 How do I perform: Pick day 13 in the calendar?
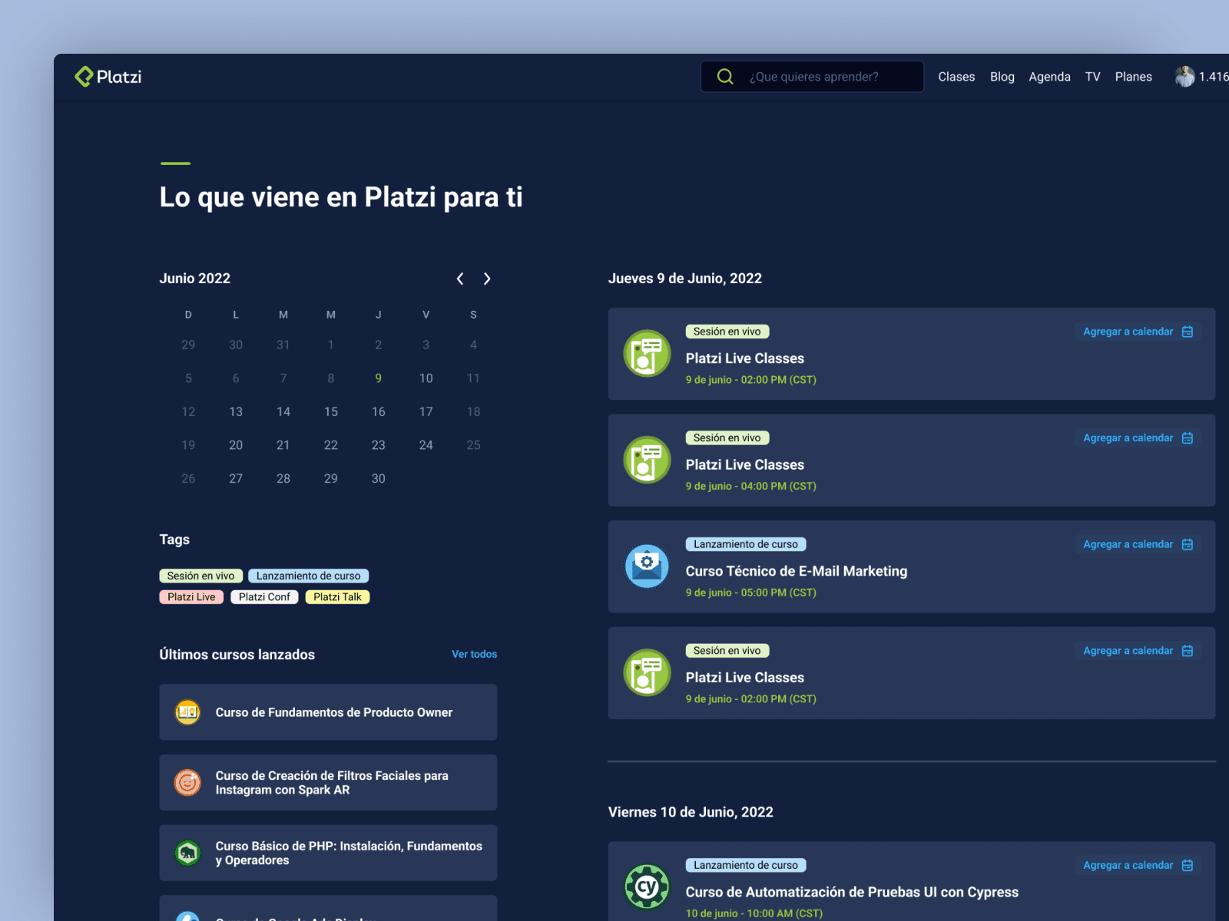coord(236,412)
